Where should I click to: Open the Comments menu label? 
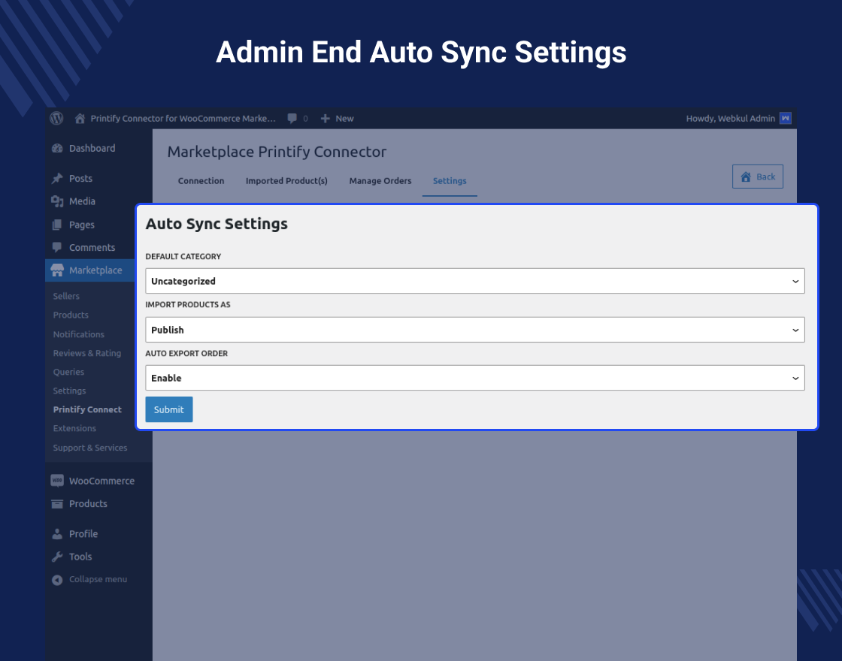pyautogui.click(x=92, y=247)
